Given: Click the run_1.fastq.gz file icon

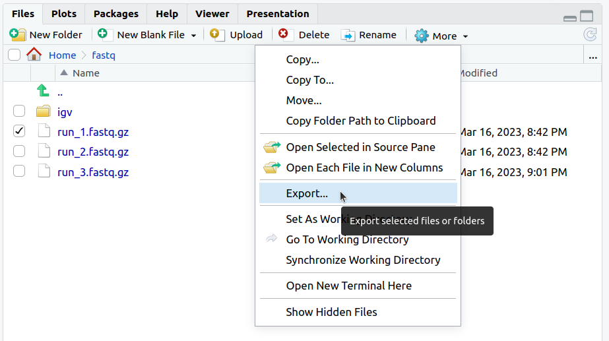Looking at the screenshot, I should coord(44,131).
